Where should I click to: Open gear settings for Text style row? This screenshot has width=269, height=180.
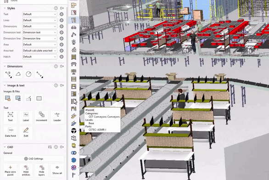coord(62,14)
